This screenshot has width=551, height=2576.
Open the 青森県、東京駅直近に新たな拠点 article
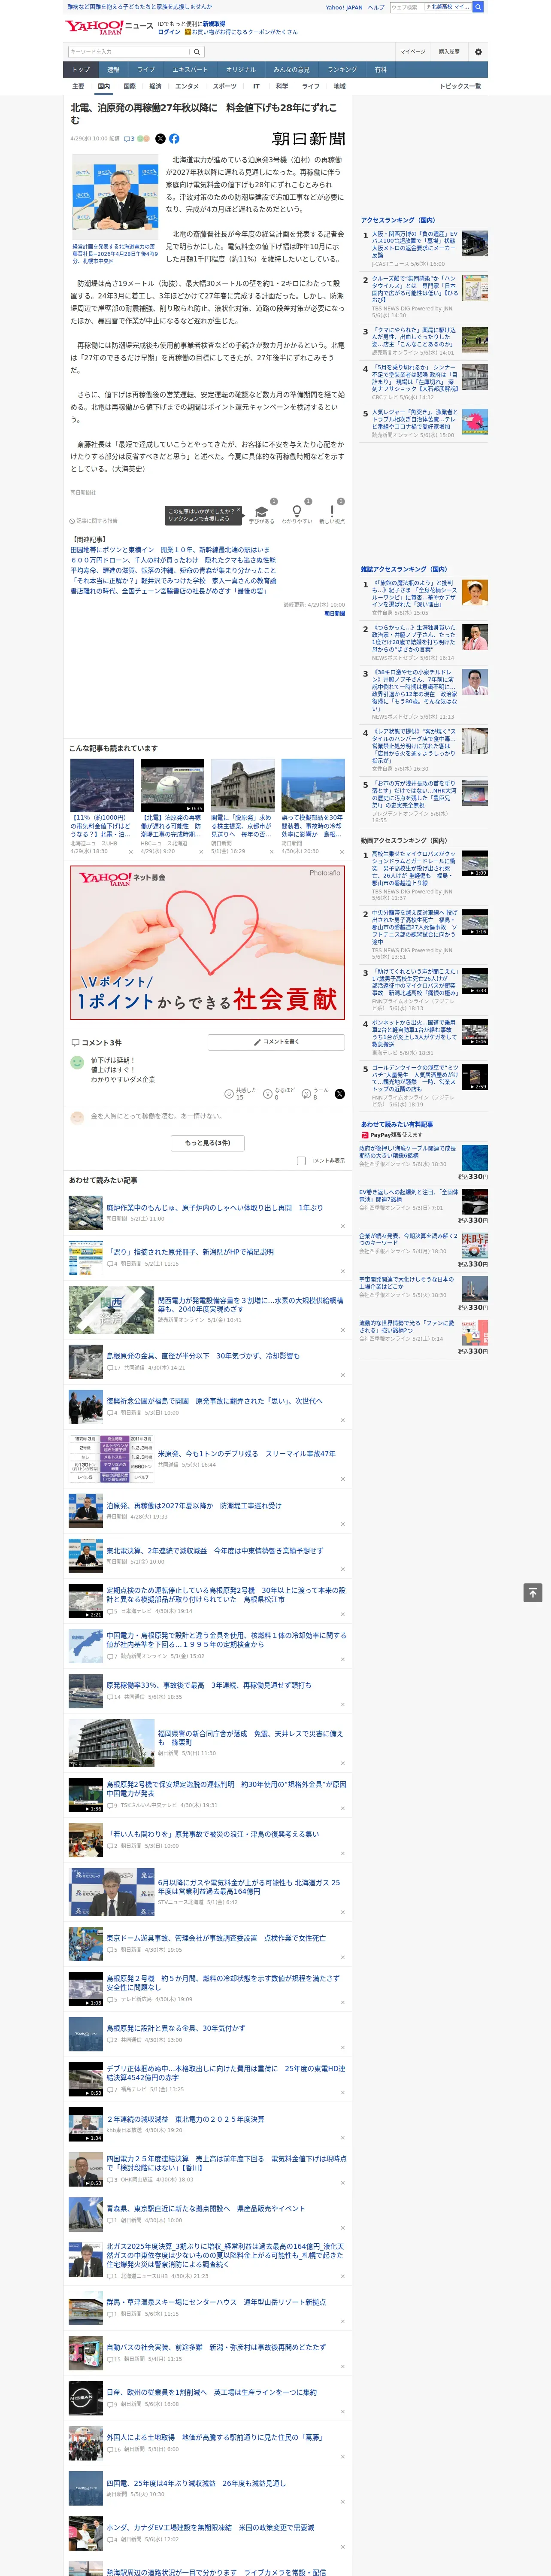point(206,2208)
